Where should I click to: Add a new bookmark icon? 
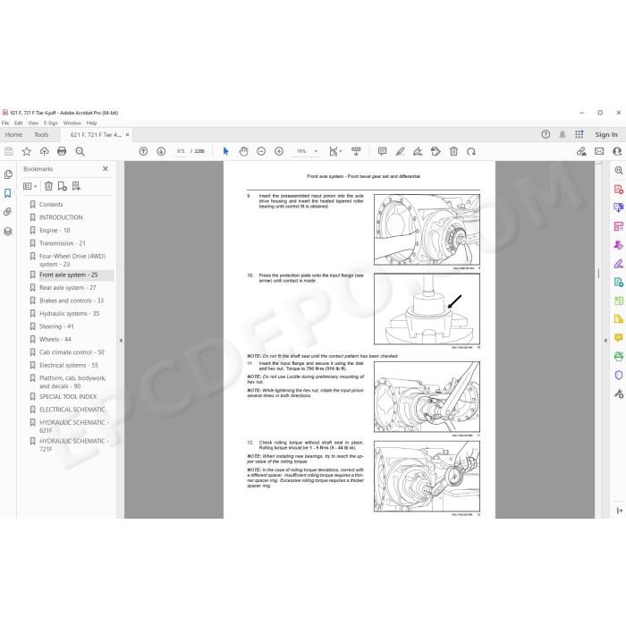tap(63, 186)
